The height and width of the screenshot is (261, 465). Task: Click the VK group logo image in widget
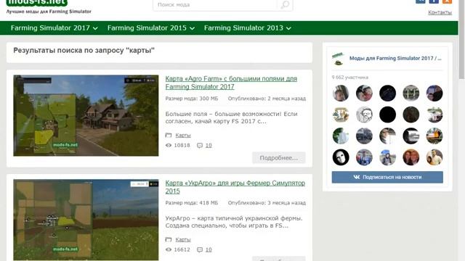pos(338,59)
